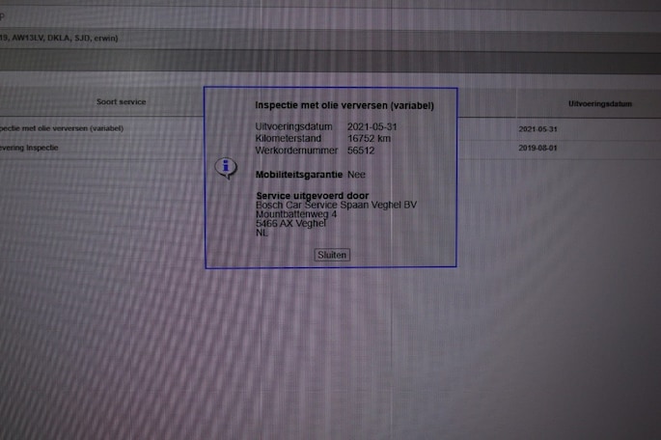Click the blue info speech-bubble icon
661x440 pixels.
tap(226, 168)
